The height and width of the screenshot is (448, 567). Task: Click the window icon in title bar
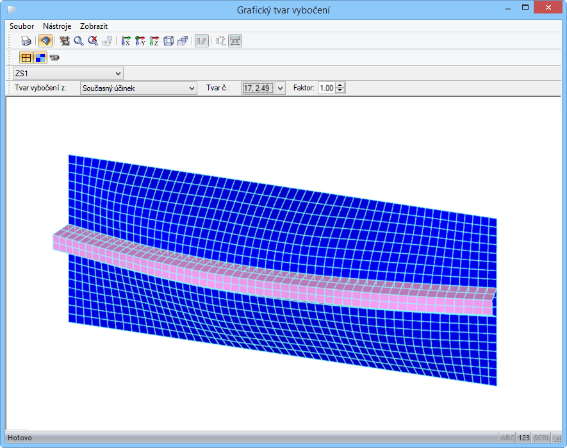click(x=12, y=10)
